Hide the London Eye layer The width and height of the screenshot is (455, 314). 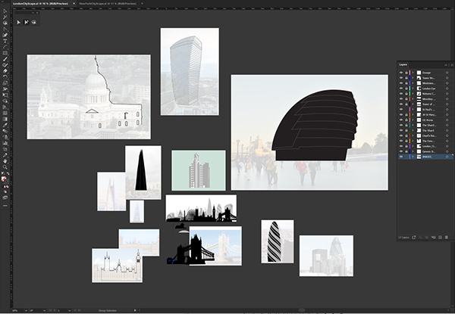(401, 89)
